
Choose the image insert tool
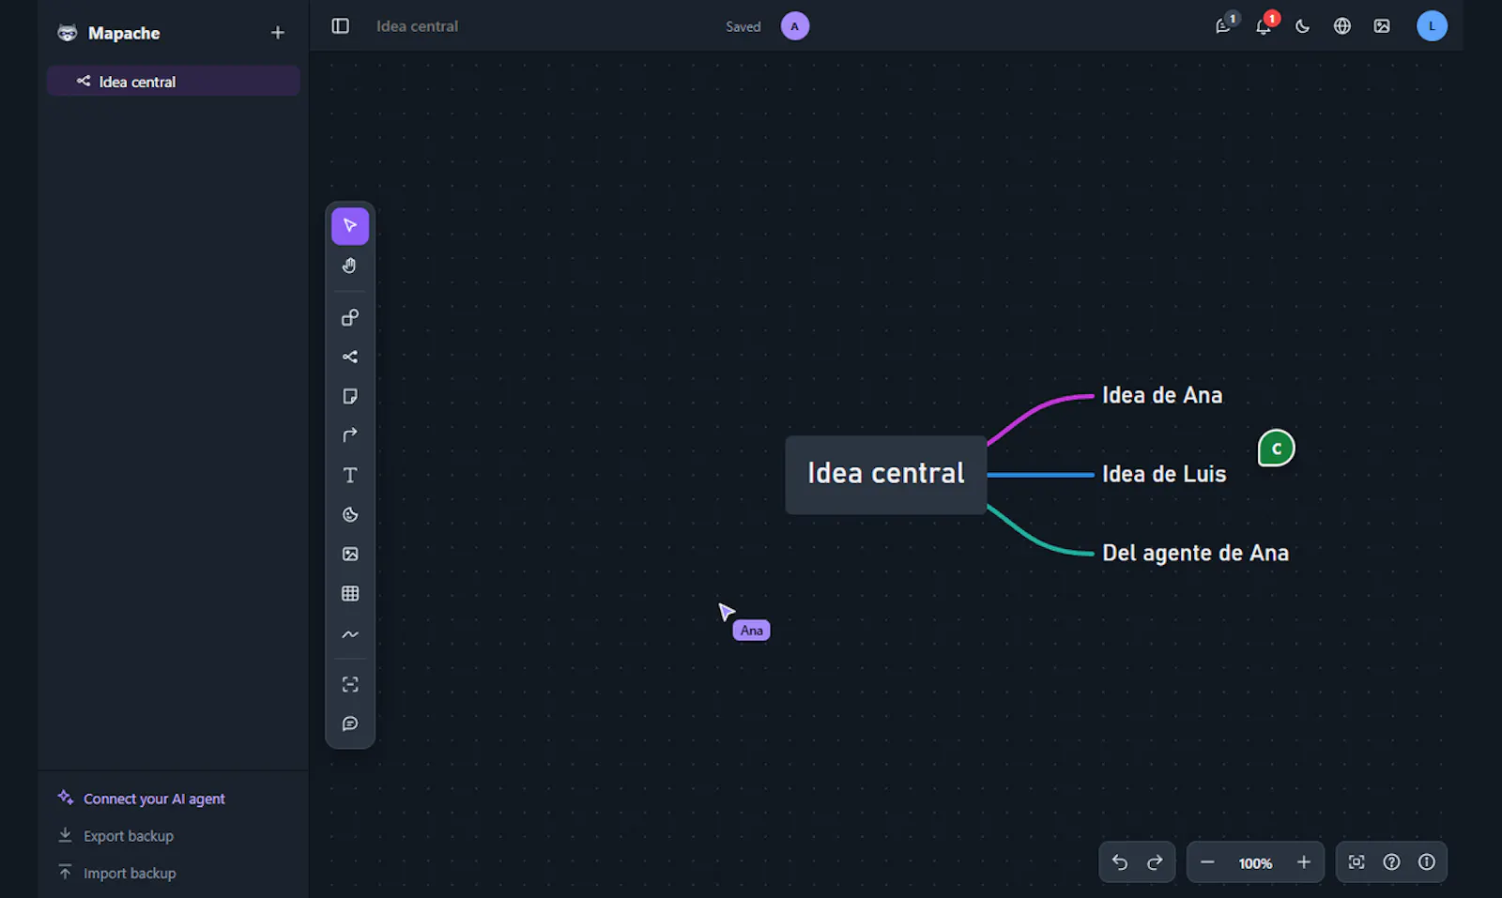pyautogui.click(x=349, y=555)
